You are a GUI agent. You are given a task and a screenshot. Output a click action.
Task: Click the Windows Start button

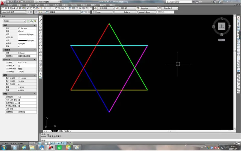4,148
